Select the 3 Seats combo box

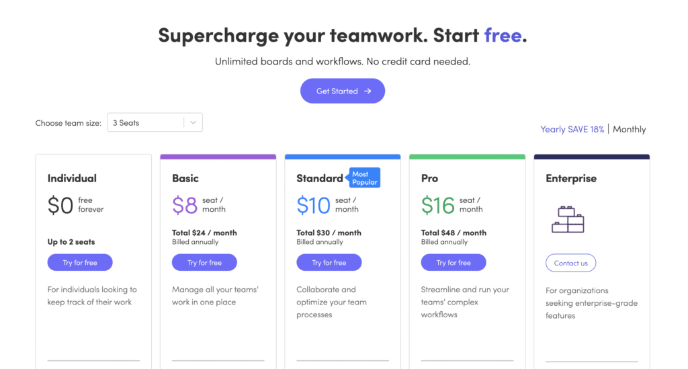tap(155, 122)
